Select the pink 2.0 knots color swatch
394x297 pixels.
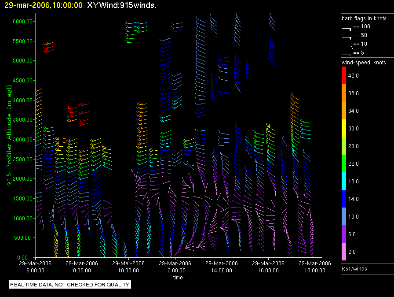point(344,252)
